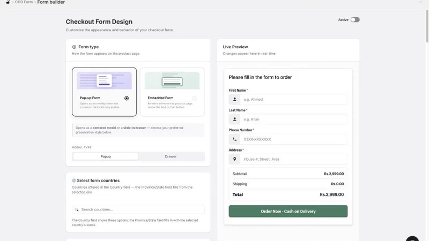The width and height of the screenshot is (429, 241).
Task: Click the globe icon next to Select form countries
Action: [73, 180]
